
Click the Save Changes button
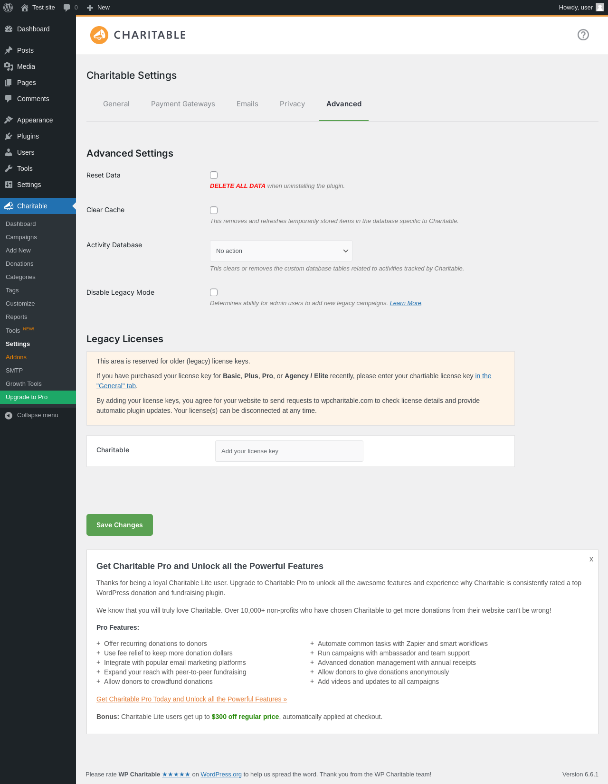120,525
